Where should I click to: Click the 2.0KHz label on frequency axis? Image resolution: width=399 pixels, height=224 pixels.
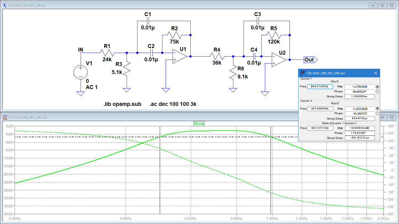click(383, 218)
